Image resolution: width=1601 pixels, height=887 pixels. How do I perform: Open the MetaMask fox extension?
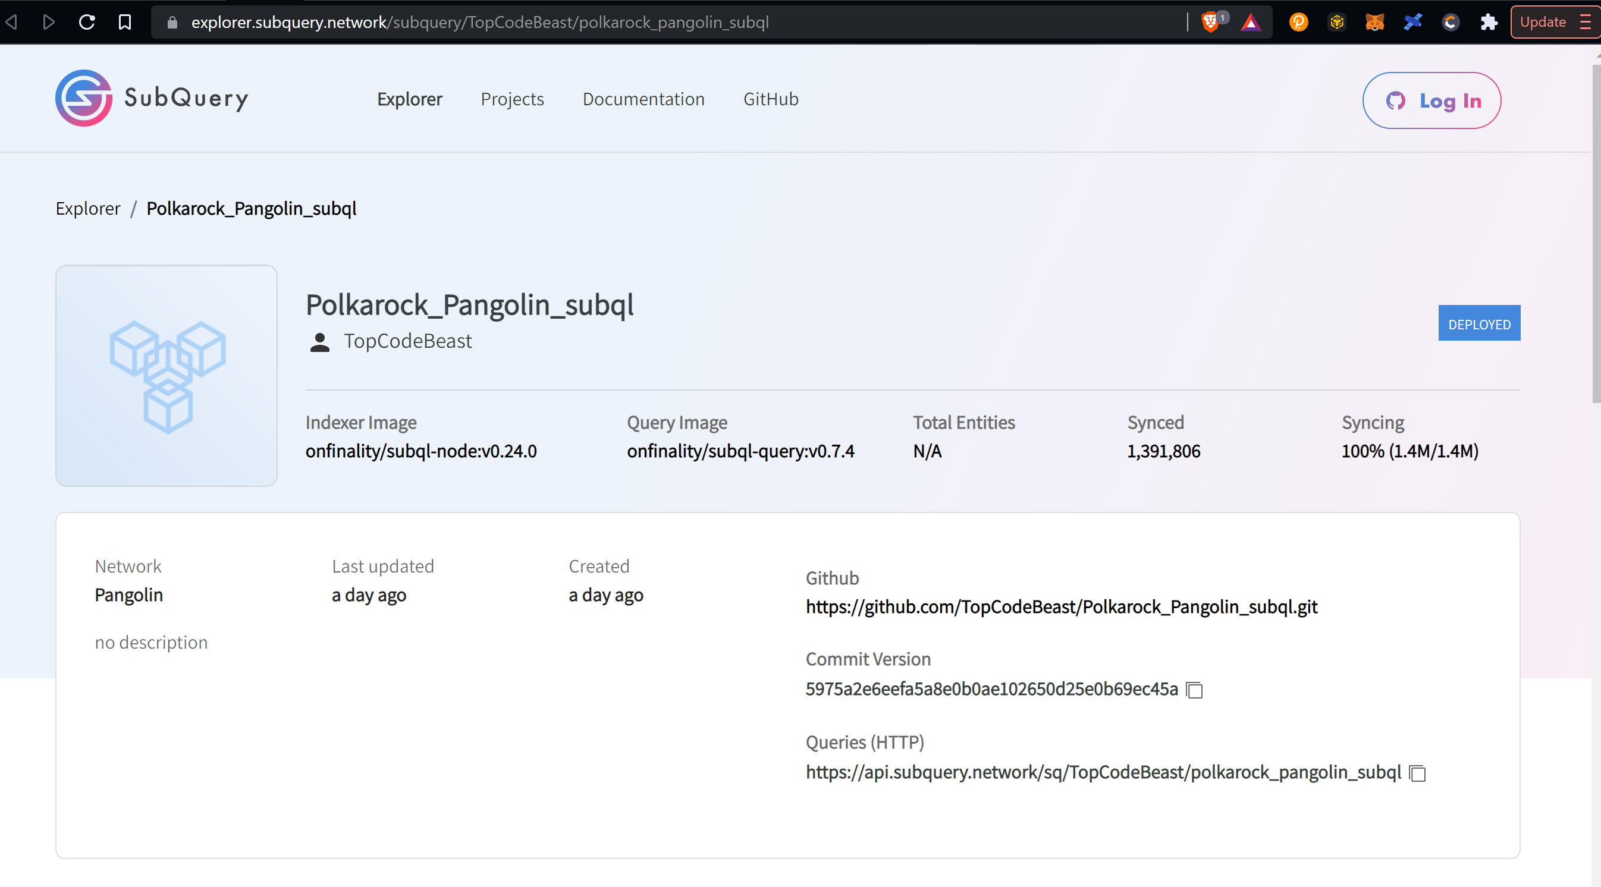tap(1374, 23)
